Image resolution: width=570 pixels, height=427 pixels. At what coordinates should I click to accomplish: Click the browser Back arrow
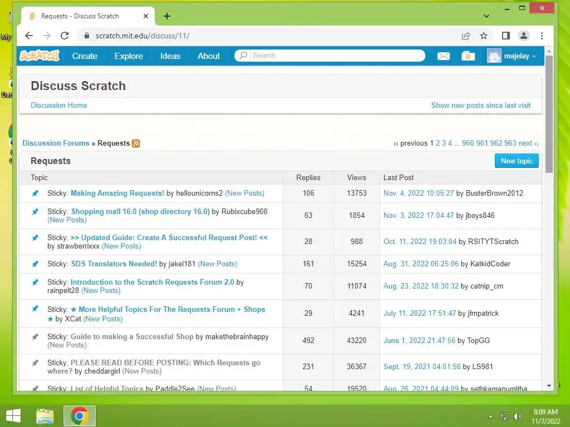(29, 36)
